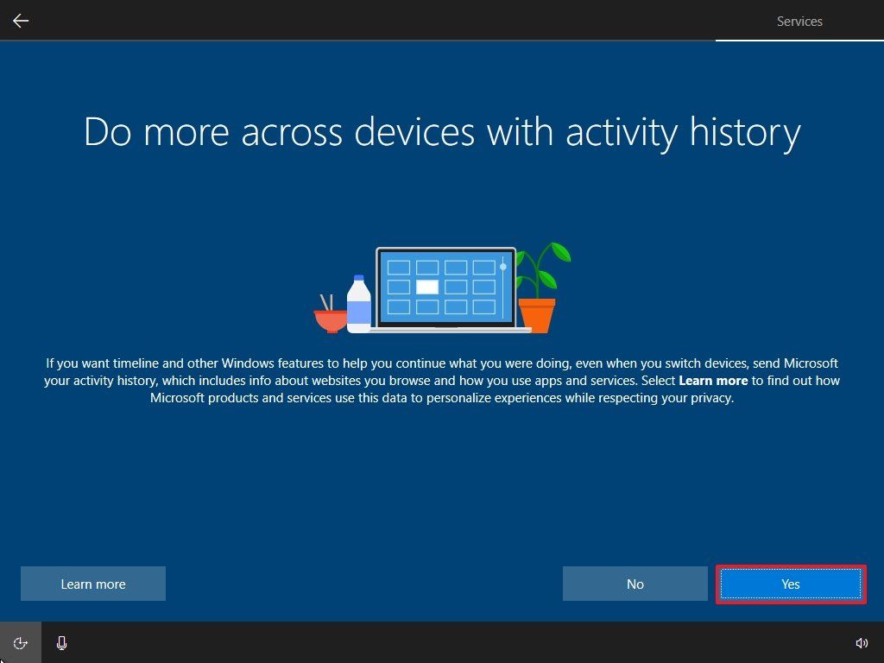Screen dimensions: 884x663
Task: Click the back arrow at top left
Action: [20, 21]
